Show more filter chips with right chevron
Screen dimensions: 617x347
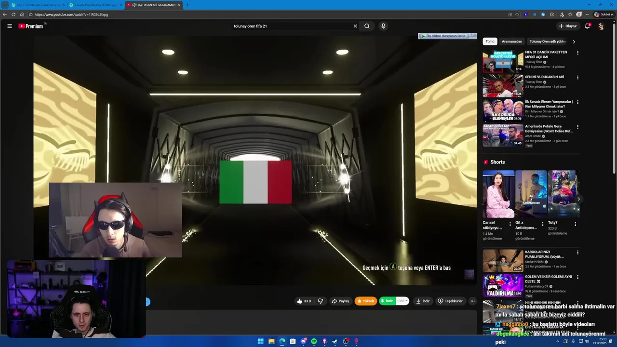(574, 41)
